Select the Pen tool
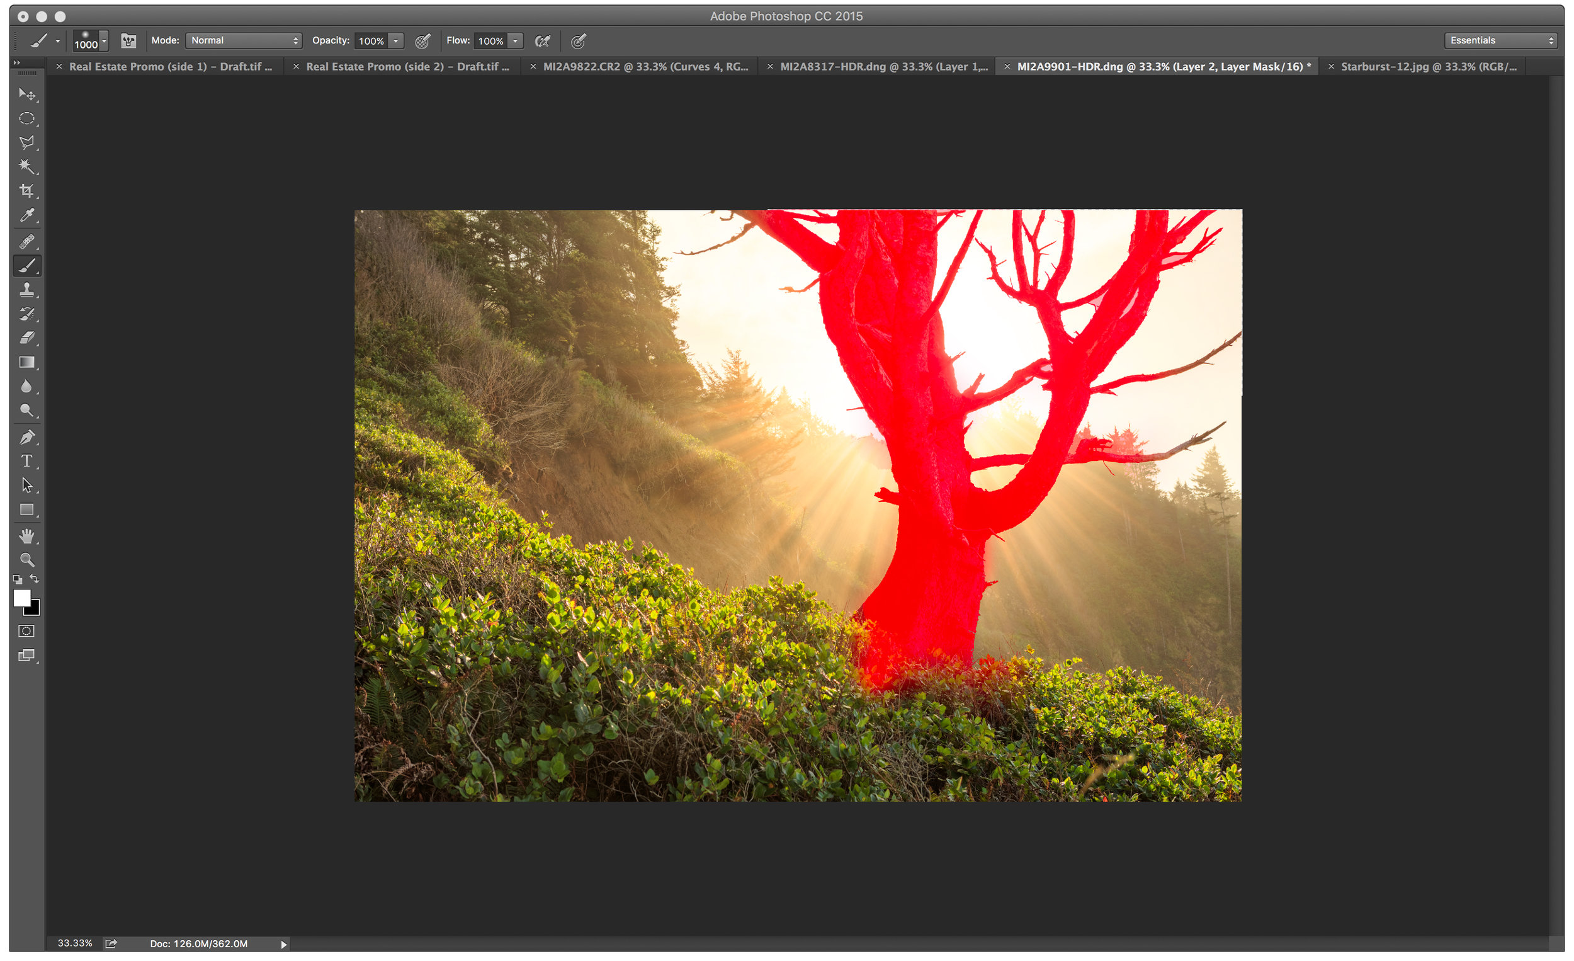 click(27, 438)
